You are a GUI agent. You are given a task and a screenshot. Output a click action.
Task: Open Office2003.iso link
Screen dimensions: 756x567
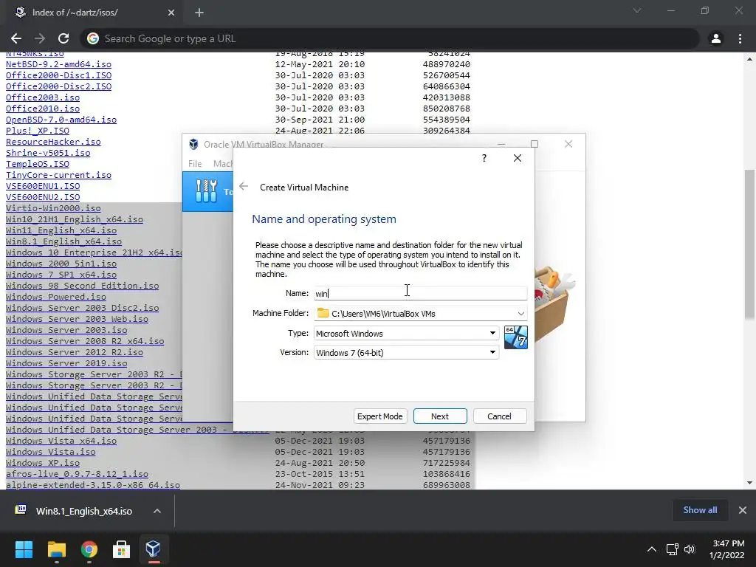click(x=42, y=97)
